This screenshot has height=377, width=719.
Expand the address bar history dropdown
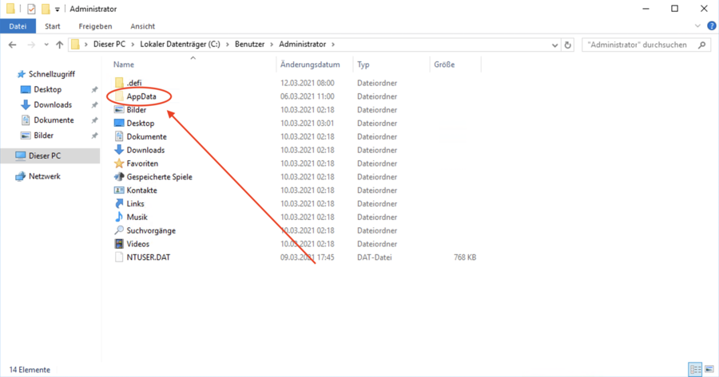(554, 45)
